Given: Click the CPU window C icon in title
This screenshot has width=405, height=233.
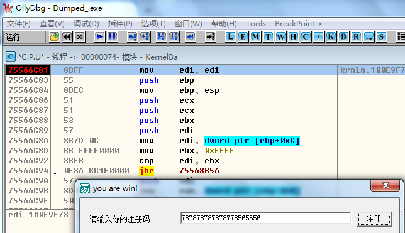Looking at the screenshot, I should 11,57.
